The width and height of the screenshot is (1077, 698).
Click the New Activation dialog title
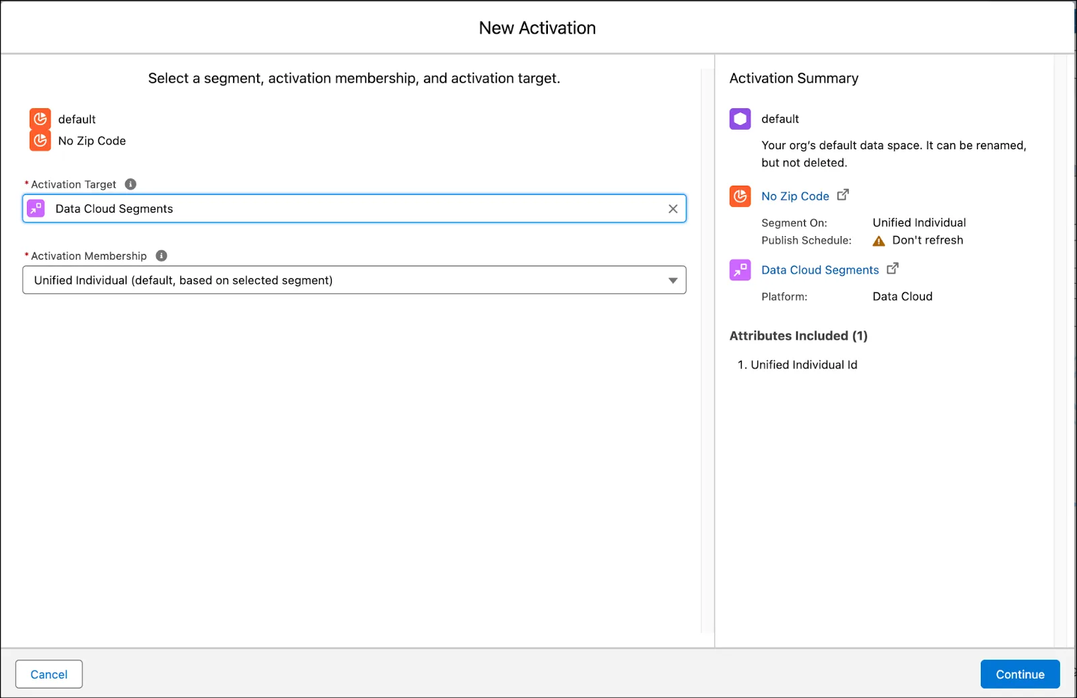(537, 28)
